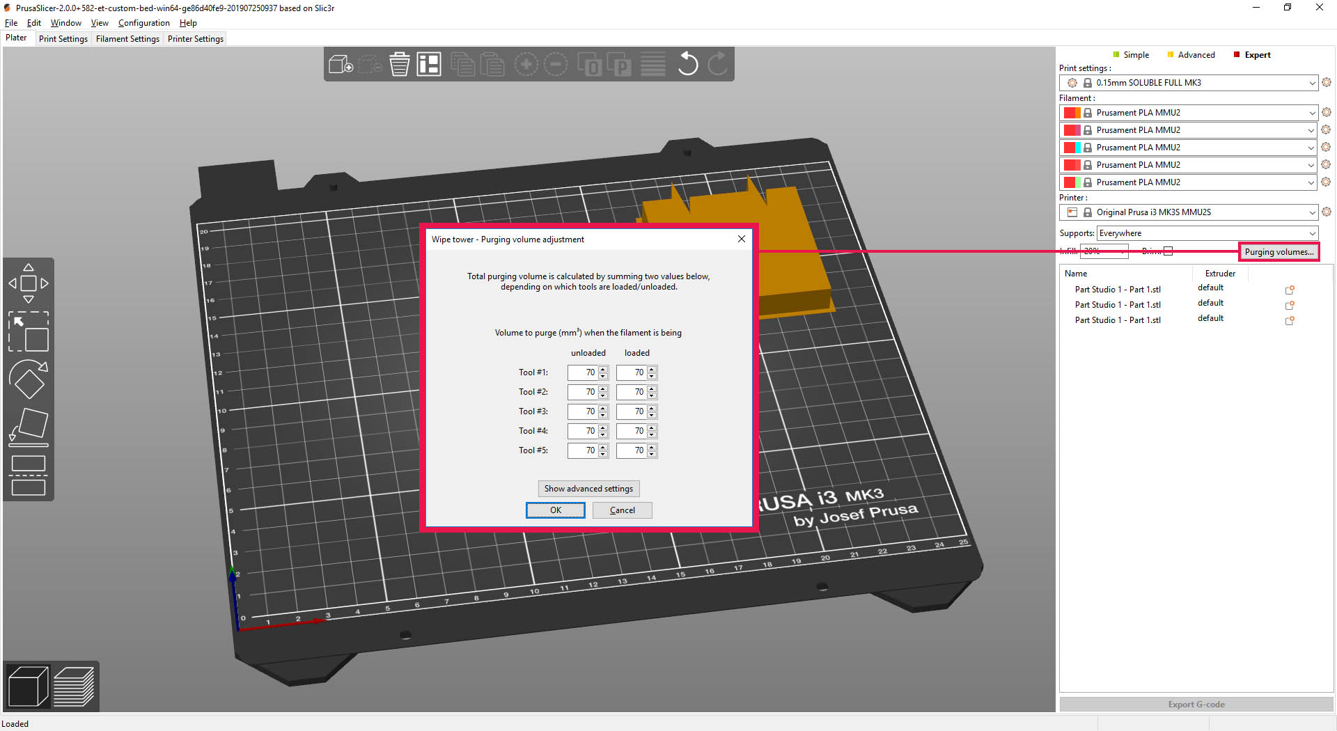Open the Configuration menu
The width and height of the screenshot is (1337, 731).
coord(143,22)
